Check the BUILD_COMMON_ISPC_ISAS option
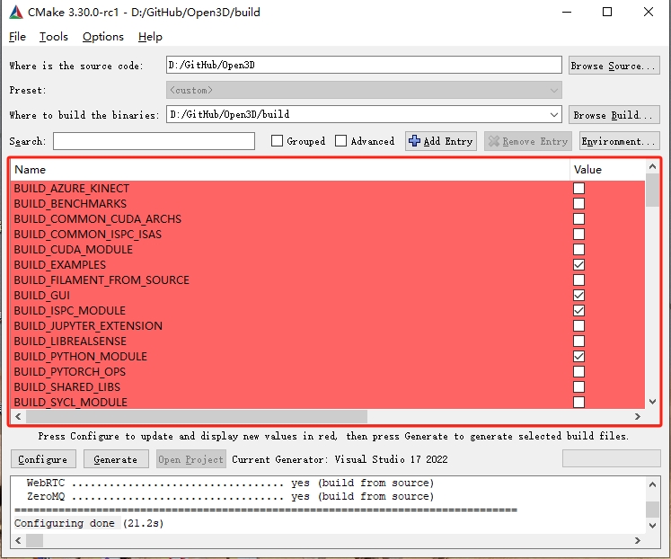This screenshot has height=559, width=671. click(x=578, y=235)
